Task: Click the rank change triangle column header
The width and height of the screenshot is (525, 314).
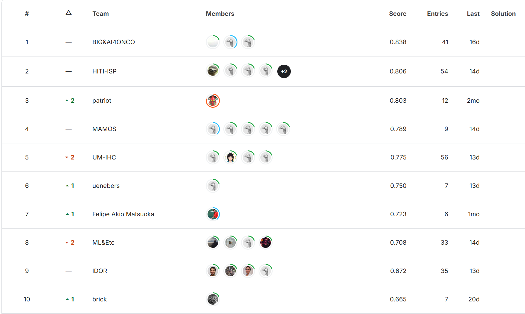Action: pyautogui.click(x=68, y=13)
